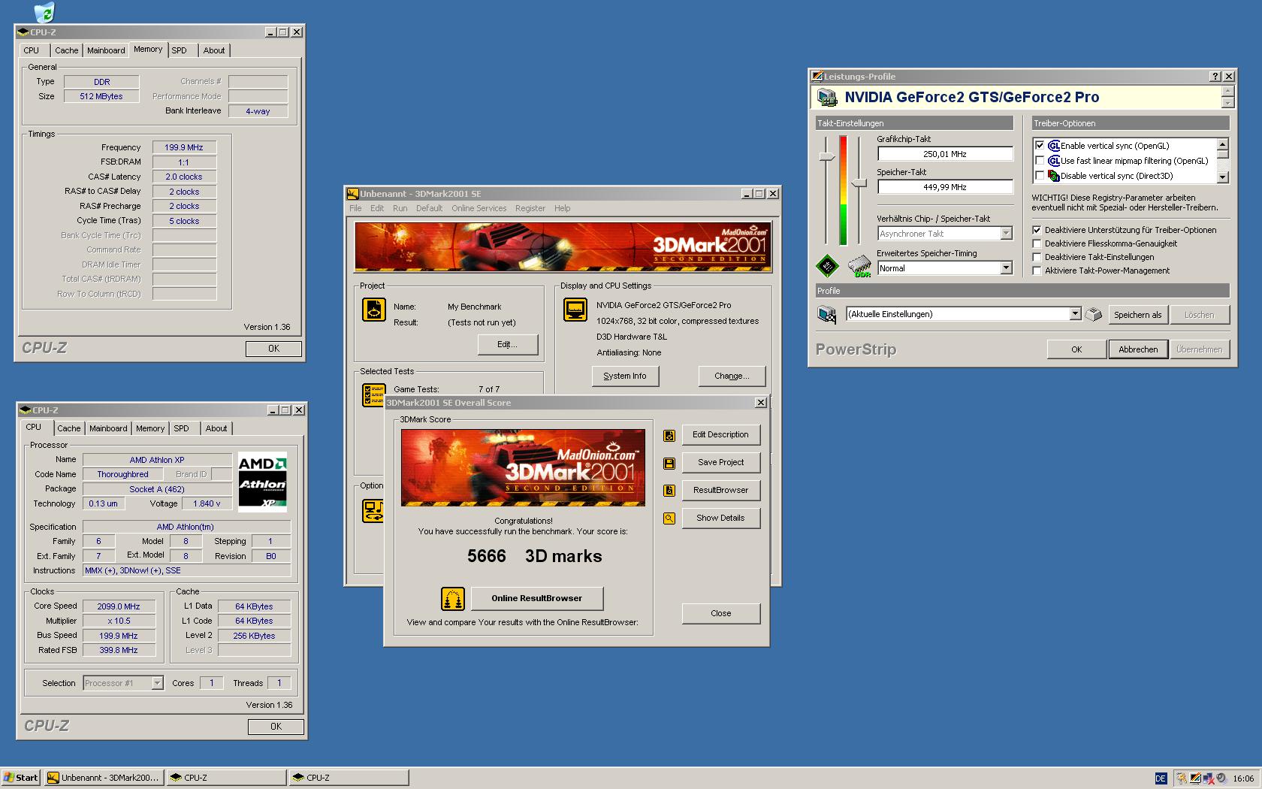The image size is (1262, 789).
Task: Click Abbrechen in PowerStrip
Action: coord(1138,349)
